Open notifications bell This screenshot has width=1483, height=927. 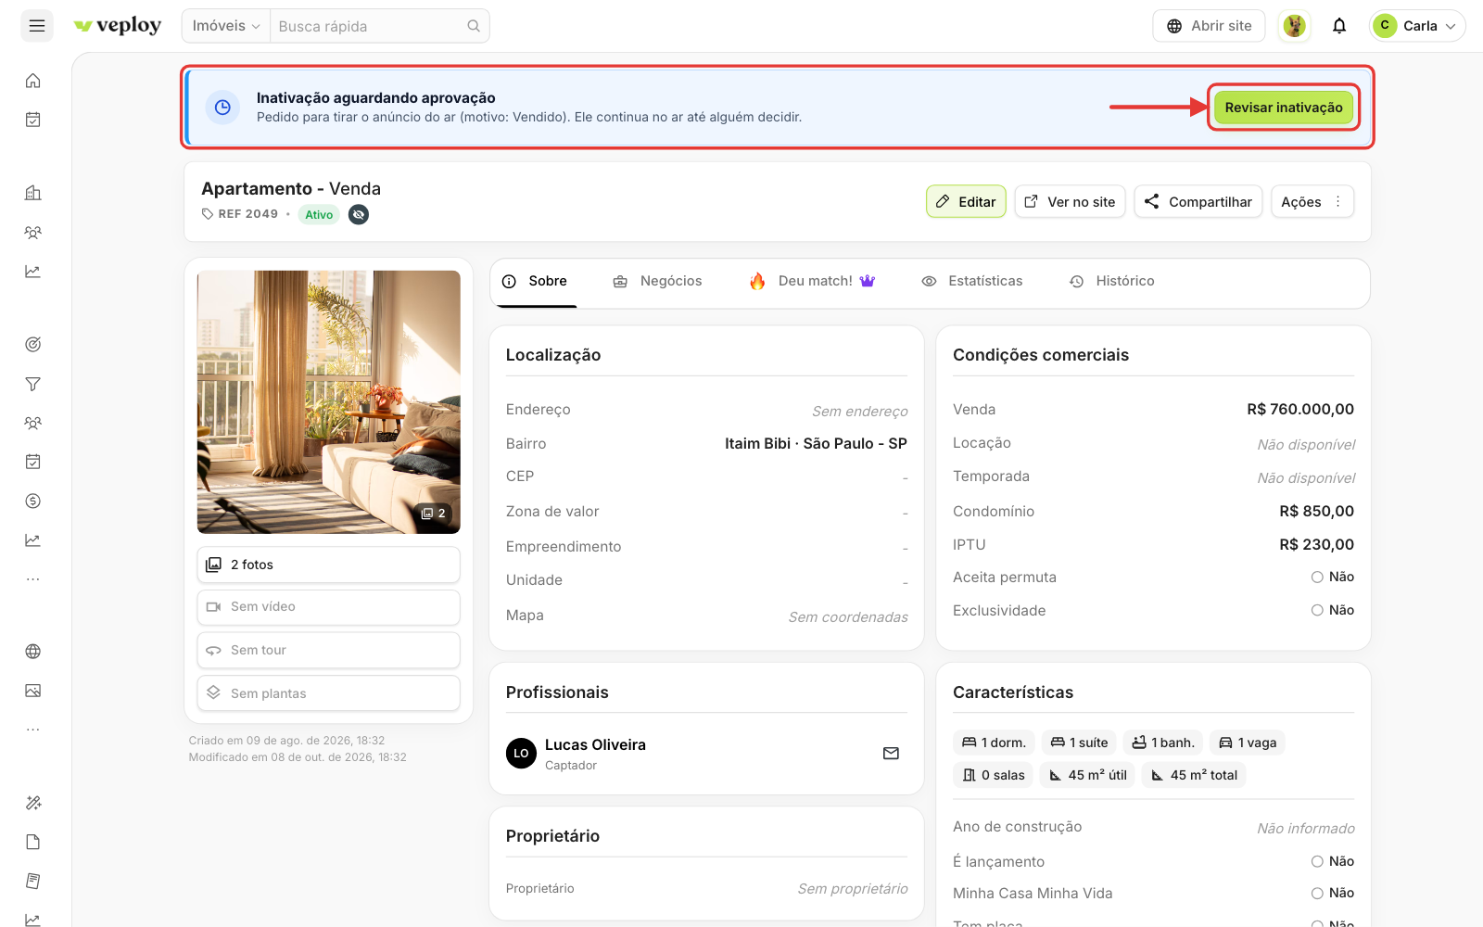[x=1339, y=26]
